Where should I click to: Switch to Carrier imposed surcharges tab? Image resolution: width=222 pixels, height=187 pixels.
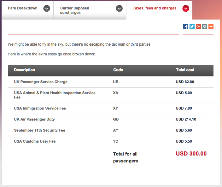(90, 10)
